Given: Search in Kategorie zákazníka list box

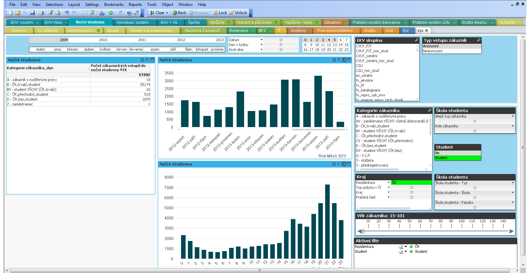Looking at the screenshot, I should tap(430, 110).
